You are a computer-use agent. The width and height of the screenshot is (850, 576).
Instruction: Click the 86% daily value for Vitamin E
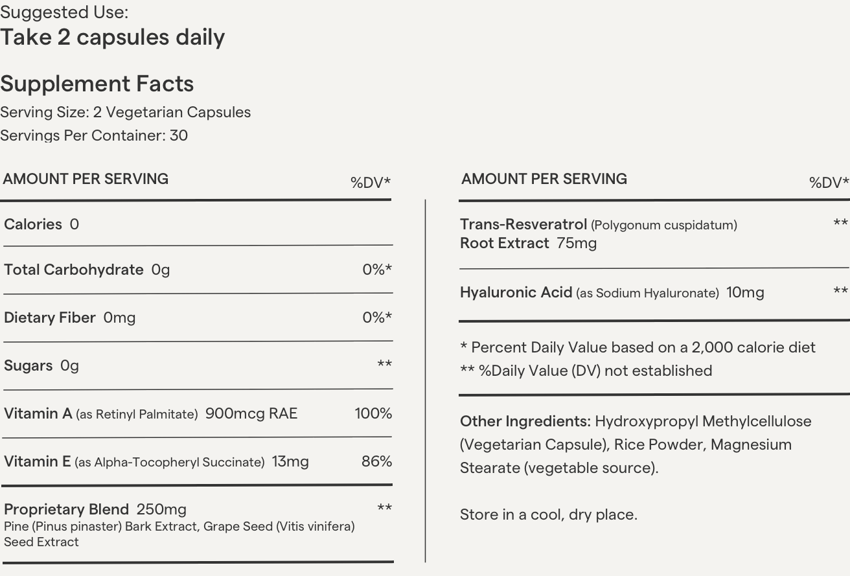pyautogui.click(x=376, y=461)
